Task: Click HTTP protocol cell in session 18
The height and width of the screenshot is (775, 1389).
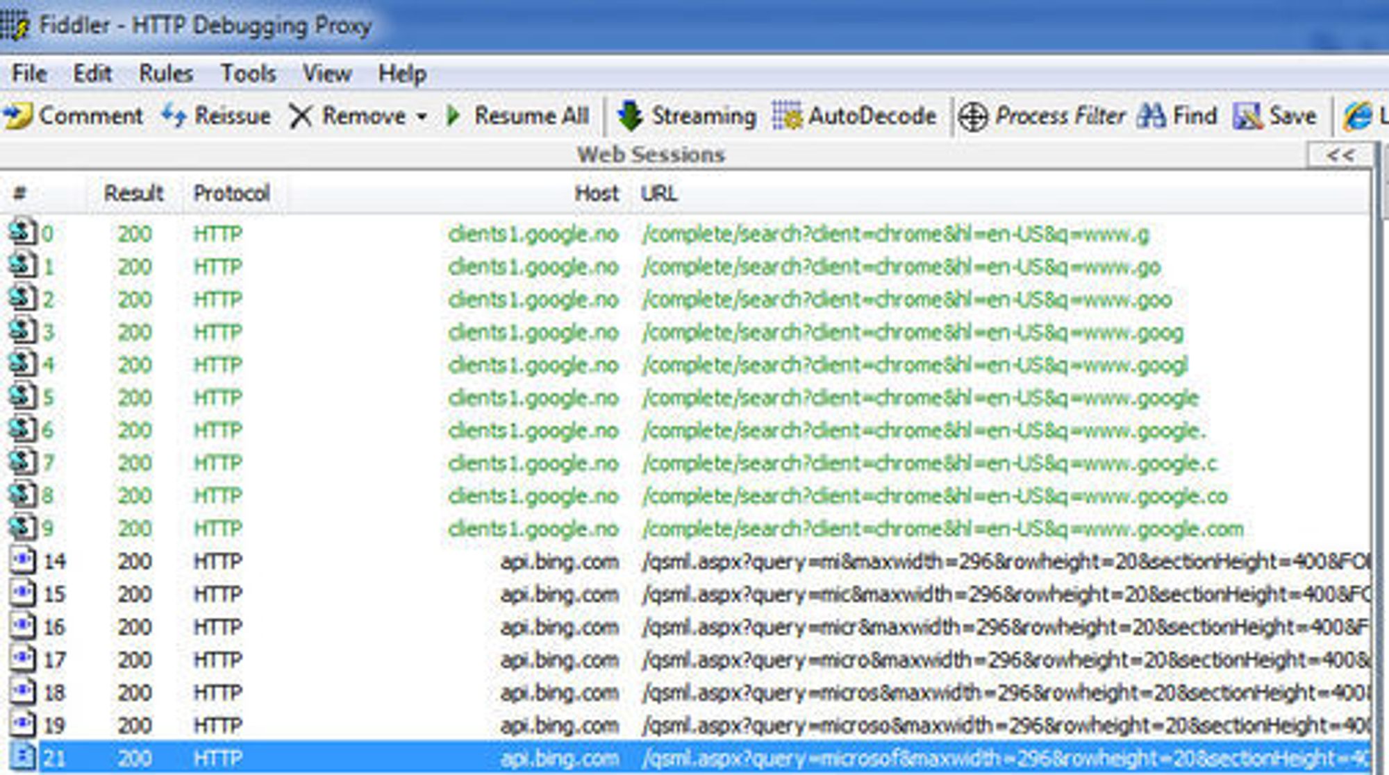Action: click(x=217, y=692)
